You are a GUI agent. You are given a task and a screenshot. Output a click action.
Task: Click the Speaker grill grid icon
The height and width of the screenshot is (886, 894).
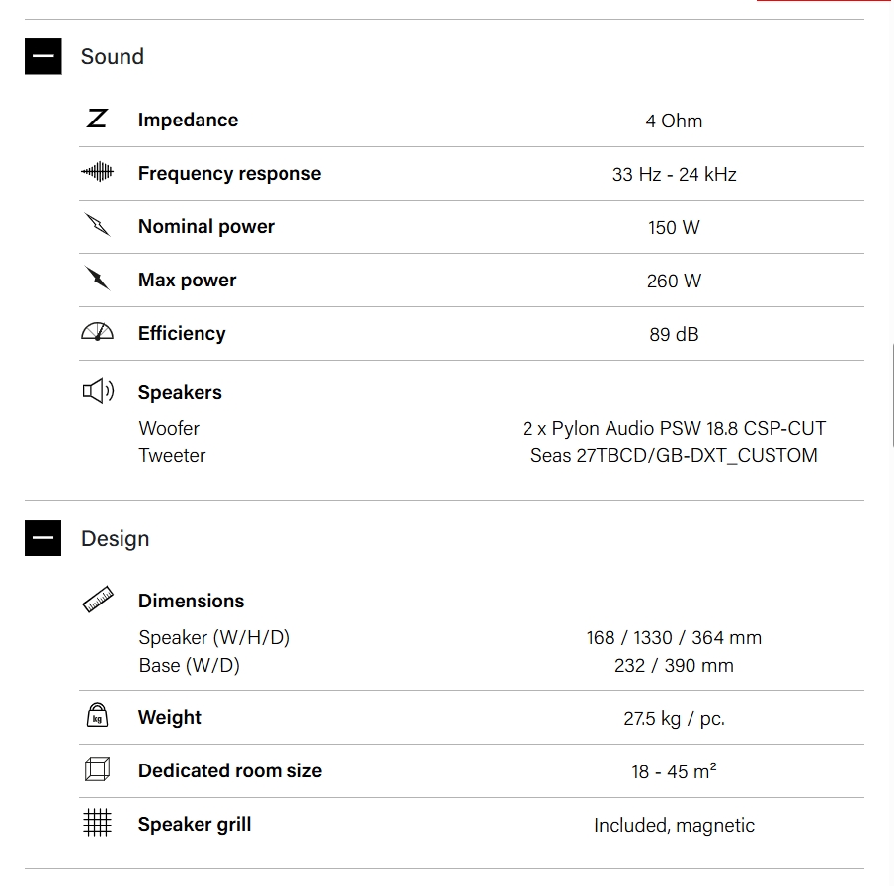point(97,823)
